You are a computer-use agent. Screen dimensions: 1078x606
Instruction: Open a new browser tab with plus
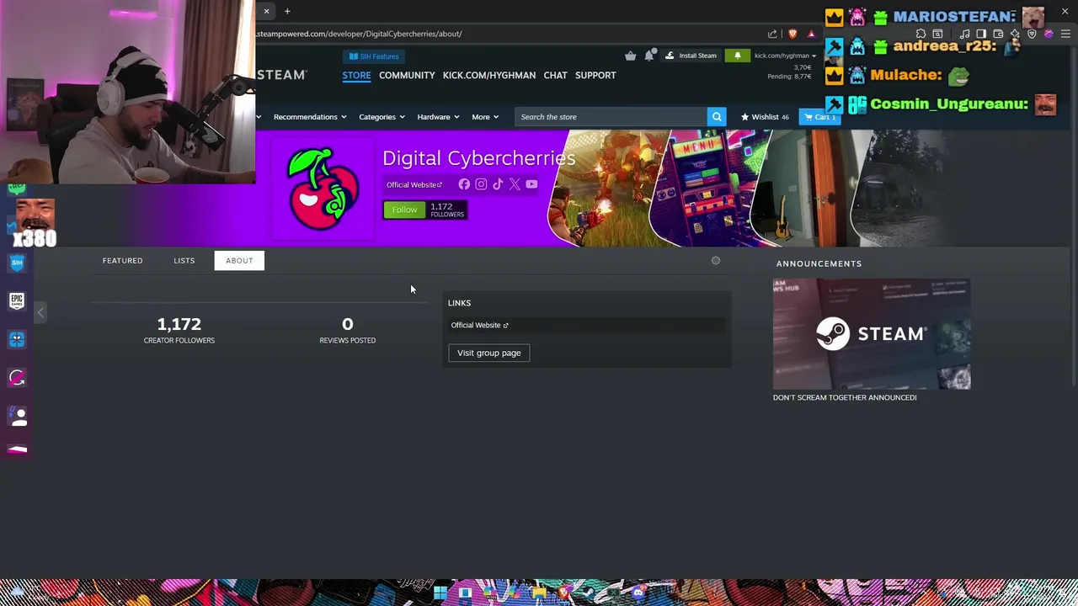click(x=287, y=11)
